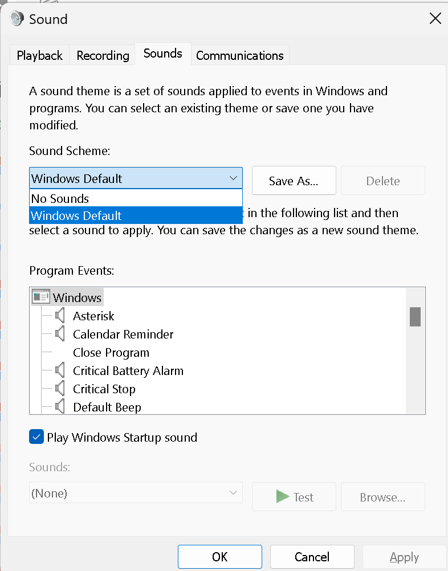Open the Recording tab
Image resolution: width=448 pixels, height=571 pixels.
click(x=103, y=55)
